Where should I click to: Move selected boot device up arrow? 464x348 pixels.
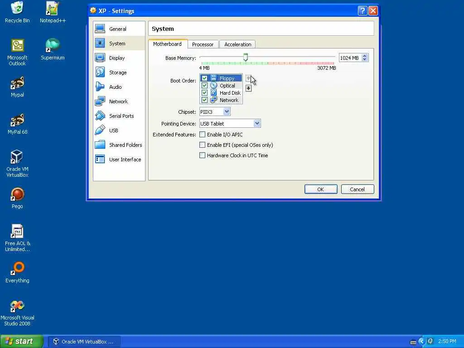(248, 78)
